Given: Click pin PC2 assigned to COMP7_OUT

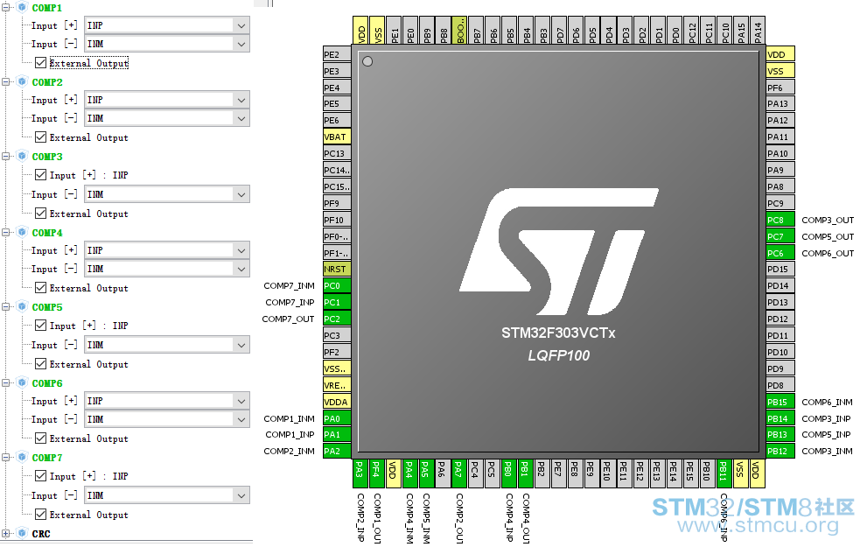Looking at the screenshot, I should pyautogui.click(x=337, y=319).
